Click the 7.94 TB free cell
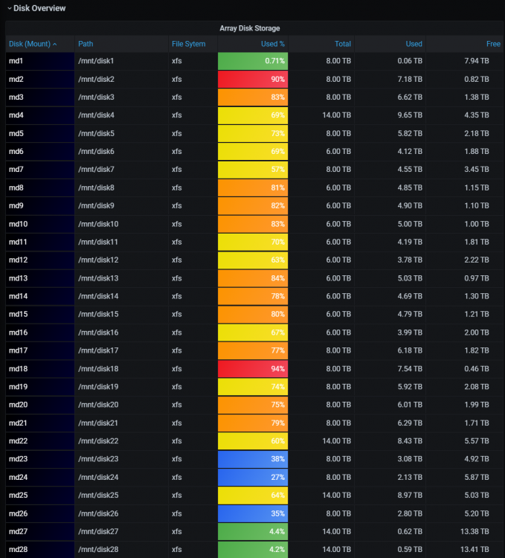The image size is (505, 558). point(465,61)
